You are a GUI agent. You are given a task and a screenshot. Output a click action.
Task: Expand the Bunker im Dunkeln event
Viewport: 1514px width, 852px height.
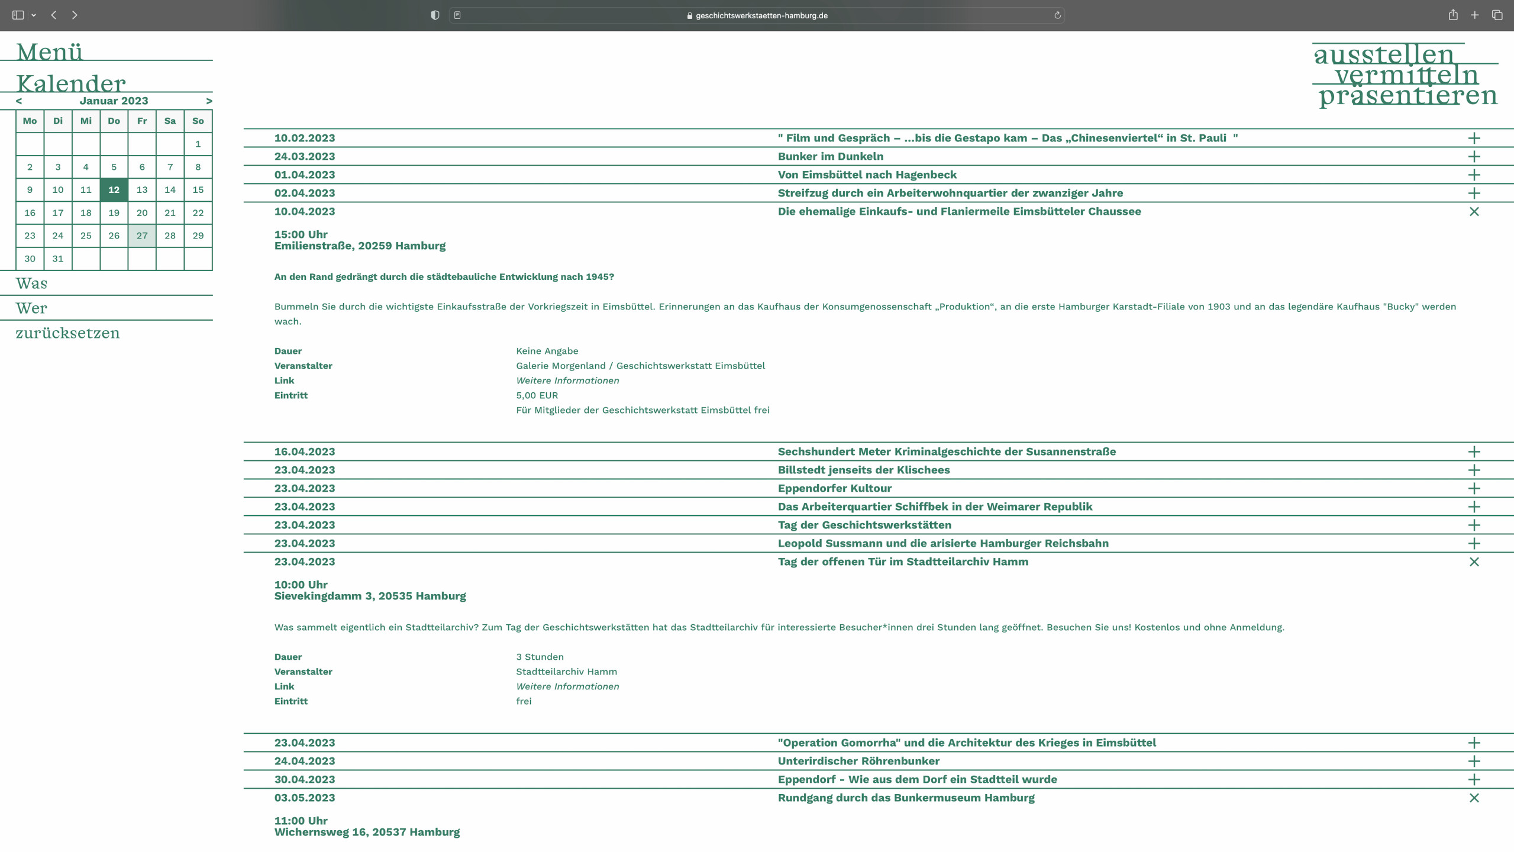1474,157
